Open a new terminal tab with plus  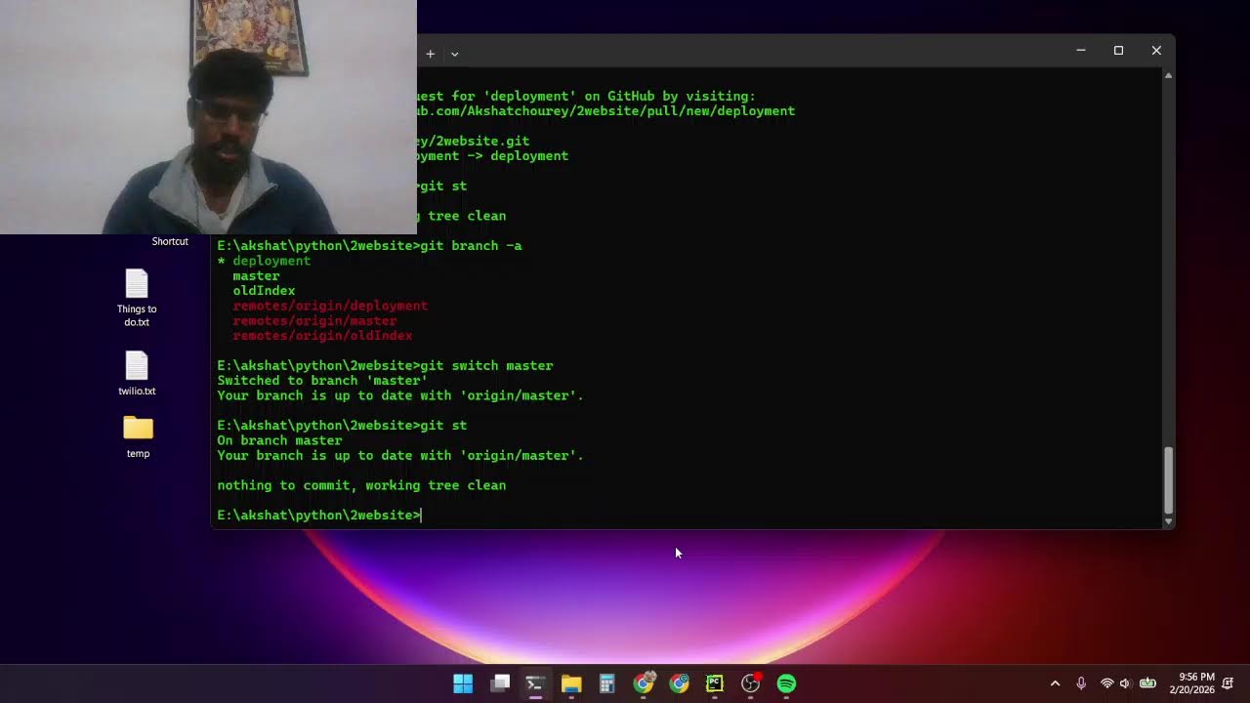[x=430, y=54]
